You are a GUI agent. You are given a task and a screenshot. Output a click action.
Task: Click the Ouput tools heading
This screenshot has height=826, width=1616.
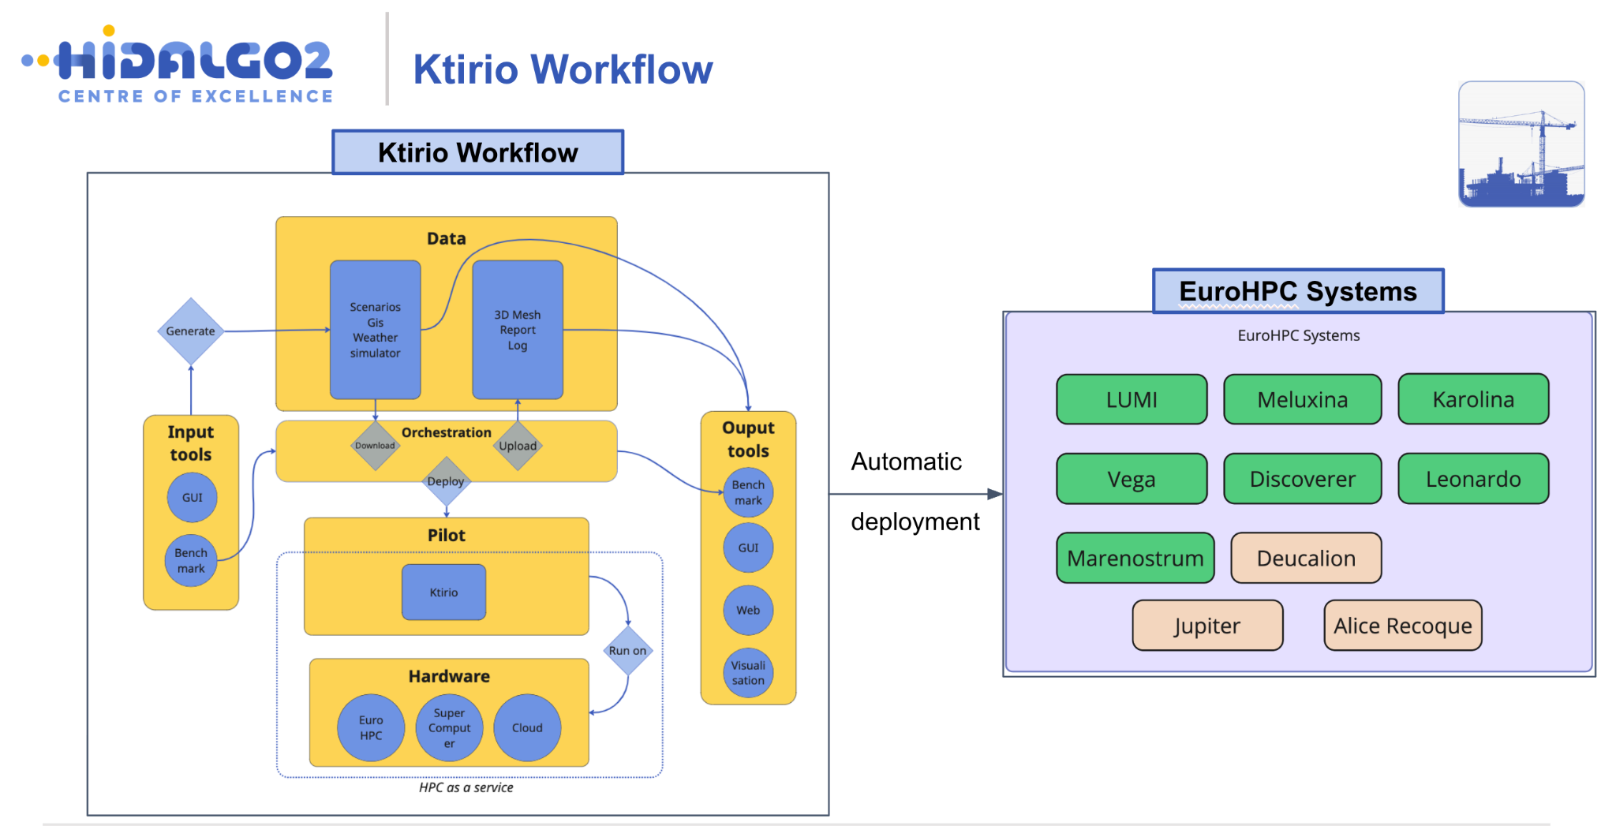pos(748,439)
